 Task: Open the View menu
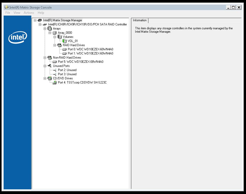coord(17,13)
